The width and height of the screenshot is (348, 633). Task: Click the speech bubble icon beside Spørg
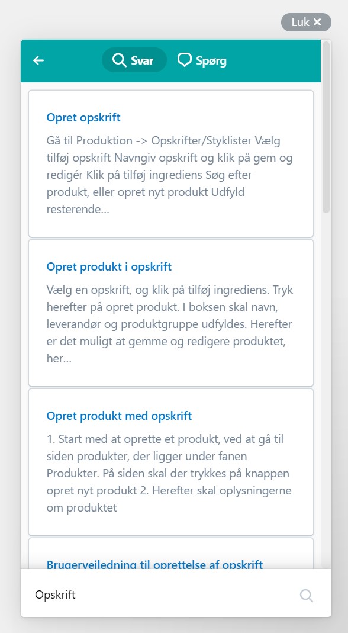(x=185, y=60)
